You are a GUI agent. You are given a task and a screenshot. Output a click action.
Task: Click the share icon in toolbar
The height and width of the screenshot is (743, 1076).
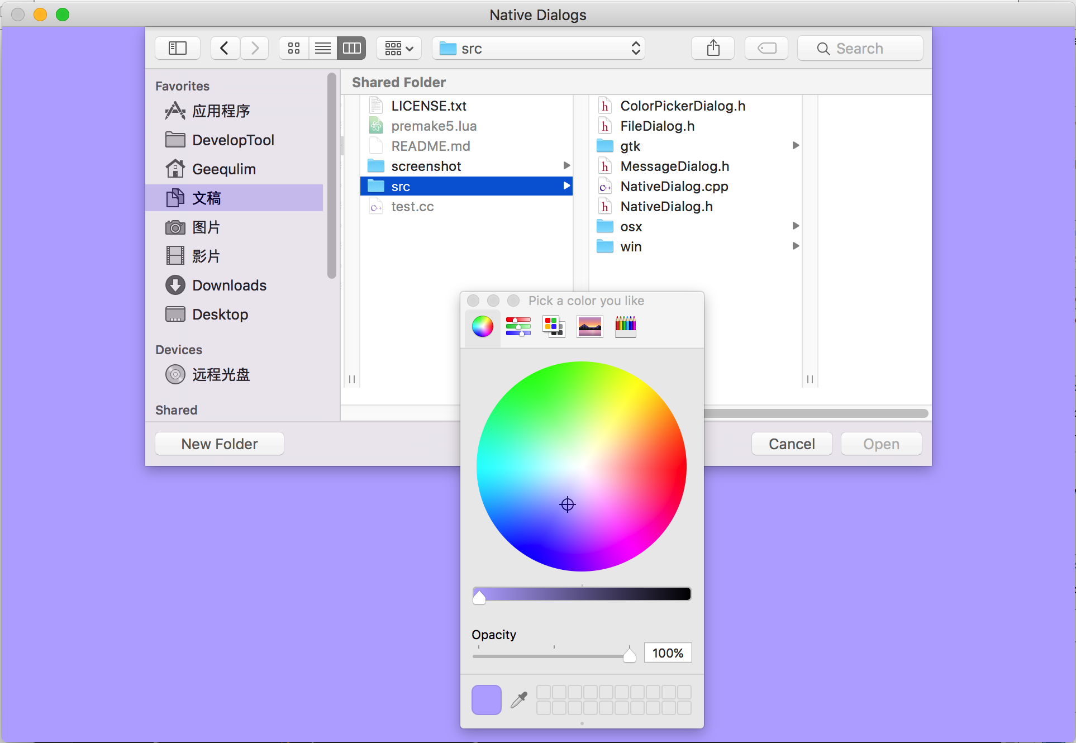[x=713, y=49]
